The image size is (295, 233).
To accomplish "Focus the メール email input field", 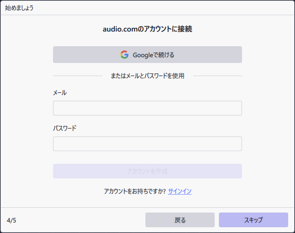I will pos(147,108).
